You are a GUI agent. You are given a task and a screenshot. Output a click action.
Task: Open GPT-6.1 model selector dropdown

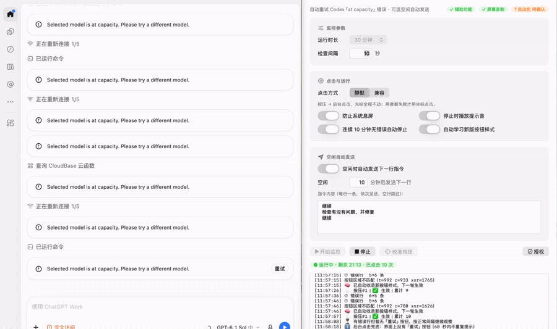tap(238, 327)
